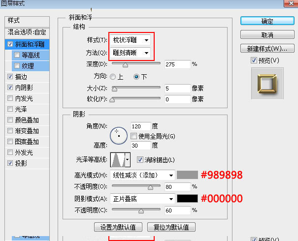Enable the 渐变叠加 checkbox
This screenshot has height=241, width=298.
pos(10,131)
